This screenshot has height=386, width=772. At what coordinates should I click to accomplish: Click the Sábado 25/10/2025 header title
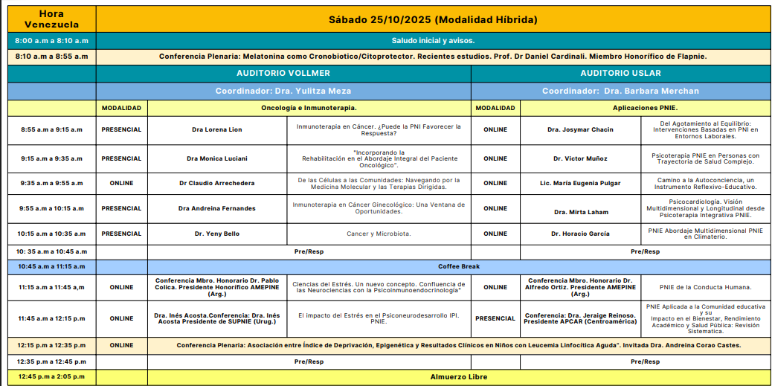(433, 19)
